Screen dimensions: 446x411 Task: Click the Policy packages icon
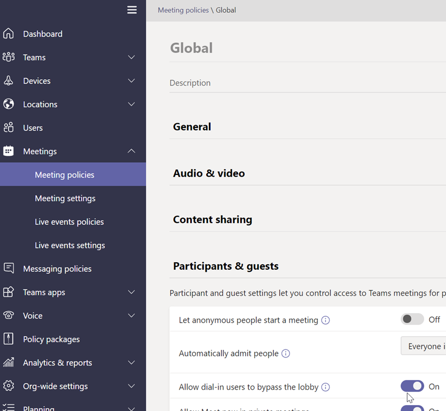pyautogui.click(x=9, y=339)
